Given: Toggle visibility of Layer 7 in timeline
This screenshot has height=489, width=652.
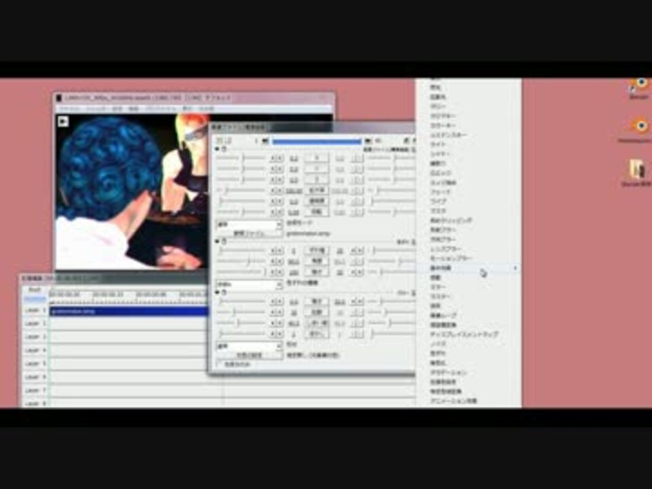Looking at the screenshot, I should (35, 391).
